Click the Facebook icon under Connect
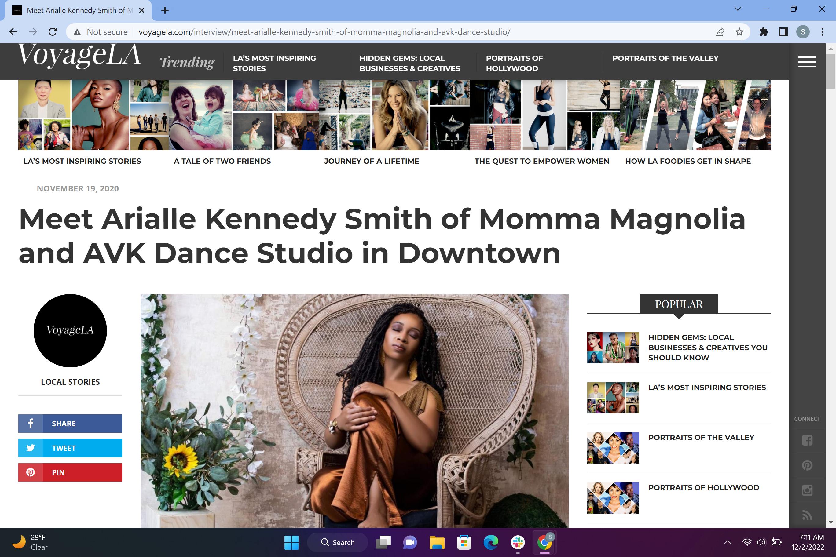 click(x=807, y=440)
